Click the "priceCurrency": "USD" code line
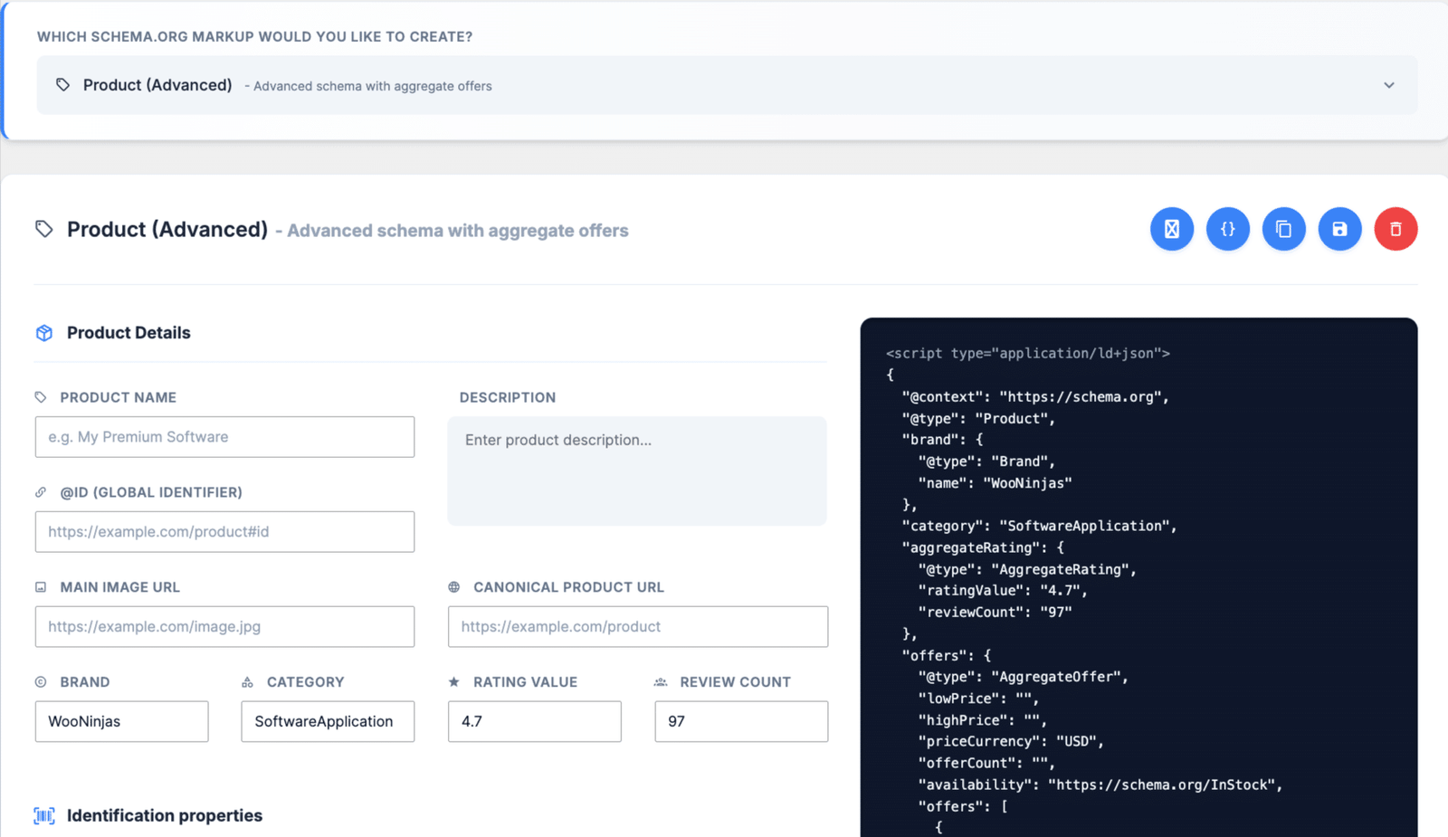 [x=1011, y=741]
